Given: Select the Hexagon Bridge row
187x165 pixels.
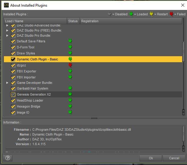Looking at the screenshot, I should point(93,106).
